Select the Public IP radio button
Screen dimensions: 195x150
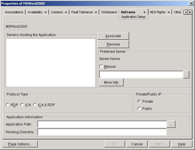[139, 108]
